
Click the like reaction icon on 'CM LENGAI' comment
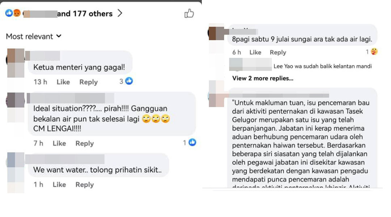point(192,142)
